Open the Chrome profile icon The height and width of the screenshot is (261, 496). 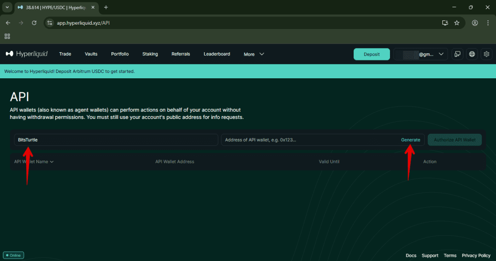tap(475, 23)
